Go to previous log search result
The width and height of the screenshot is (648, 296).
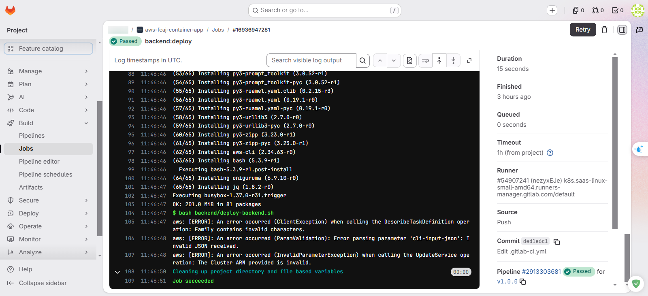(380, 60)
